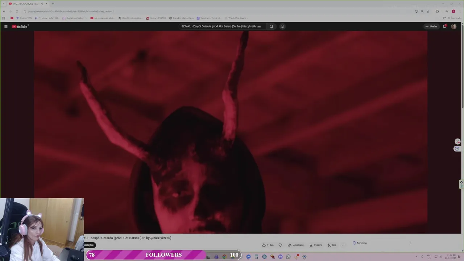Click the red video player area
Screen dimensions: 464x261
click(231, 132)
